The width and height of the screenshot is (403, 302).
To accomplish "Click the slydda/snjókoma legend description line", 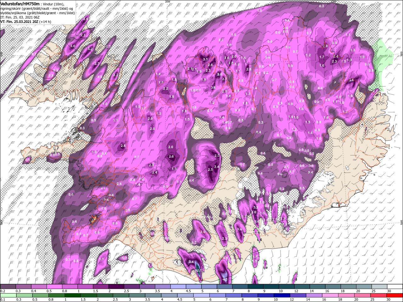I will [x=38, y=13].
